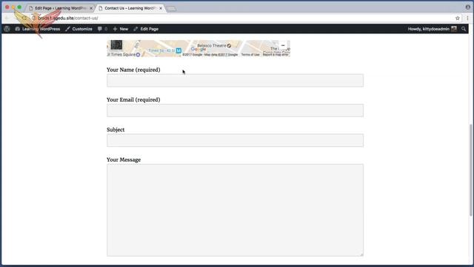Select the page vertical scrollbar thumb
Screen dimensions: 474x267
[471, 170]
